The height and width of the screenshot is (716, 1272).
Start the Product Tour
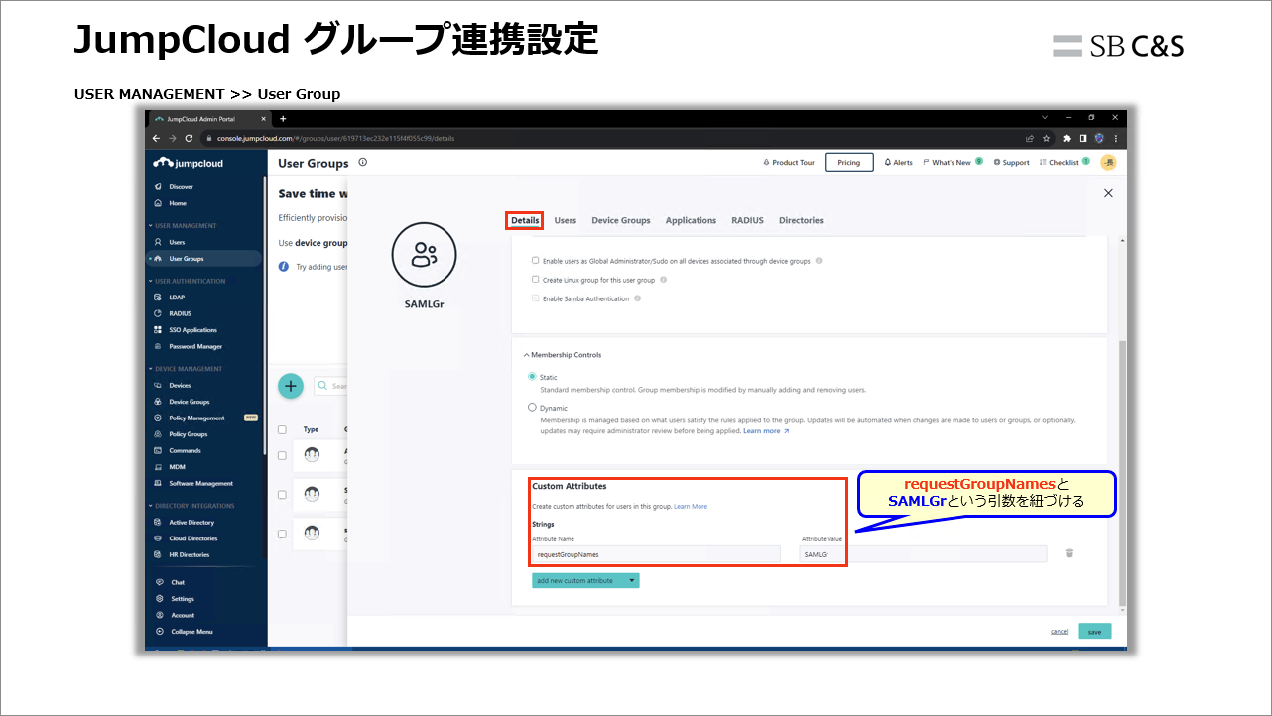click(x=789, y=163)
